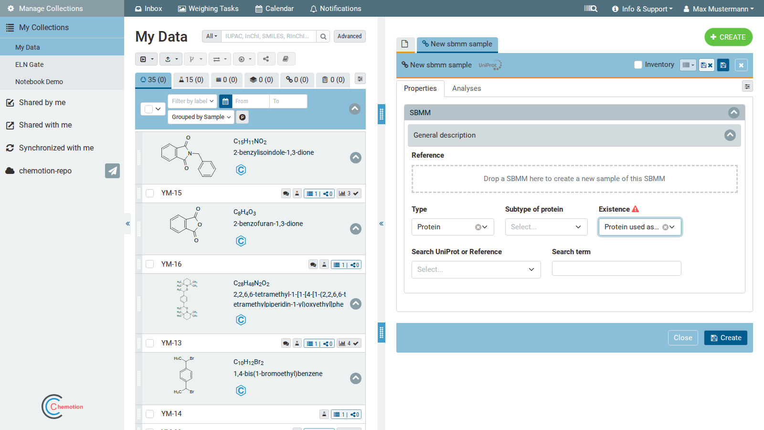Tick the checkbox for sample YM-15

point(150,193)
